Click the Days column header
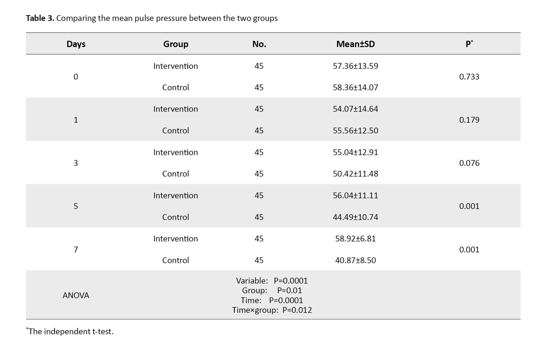536x357 pixels. click(76, 44)
